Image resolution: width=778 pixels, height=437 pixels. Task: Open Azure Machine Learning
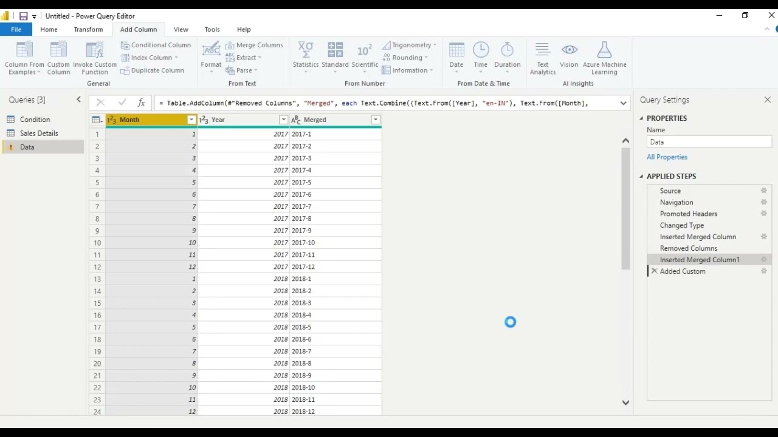click(x=604, y=58)
